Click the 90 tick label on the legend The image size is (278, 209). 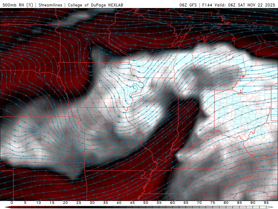[x=253, y=203]
